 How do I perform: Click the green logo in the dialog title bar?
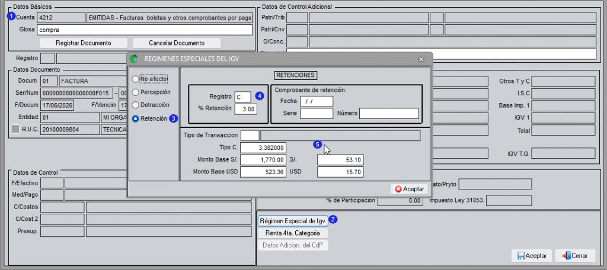tap(133, 59)
